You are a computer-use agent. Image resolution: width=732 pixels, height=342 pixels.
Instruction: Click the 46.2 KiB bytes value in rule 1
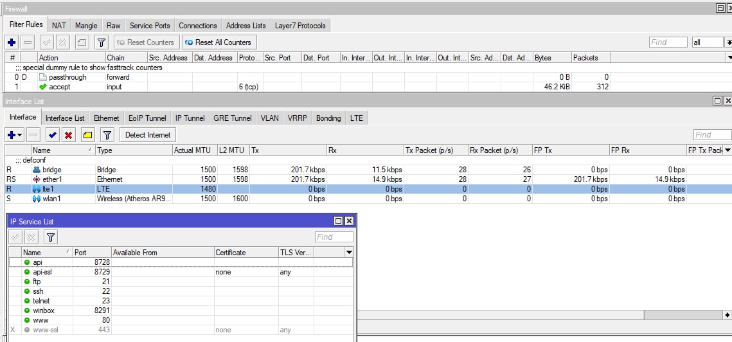(x=557, y=87)
